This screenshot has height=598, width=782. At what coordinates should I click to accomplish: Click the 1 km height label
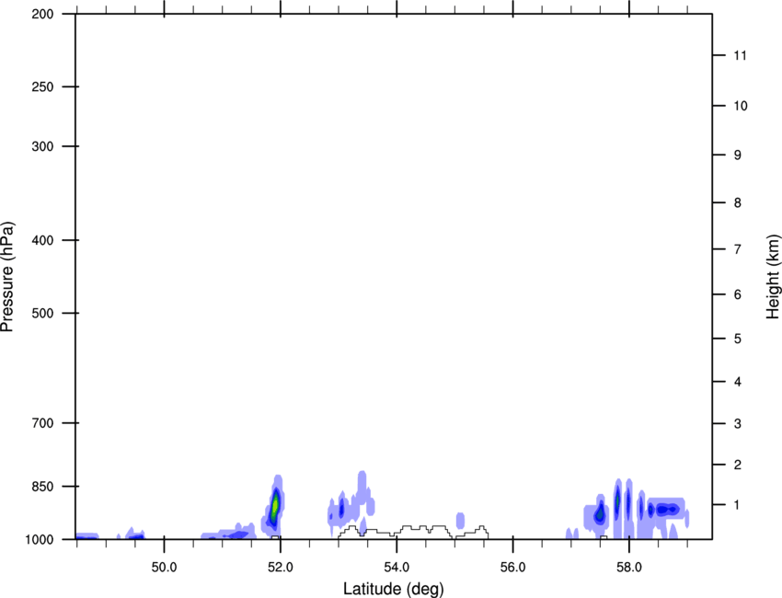pos(738,505)
